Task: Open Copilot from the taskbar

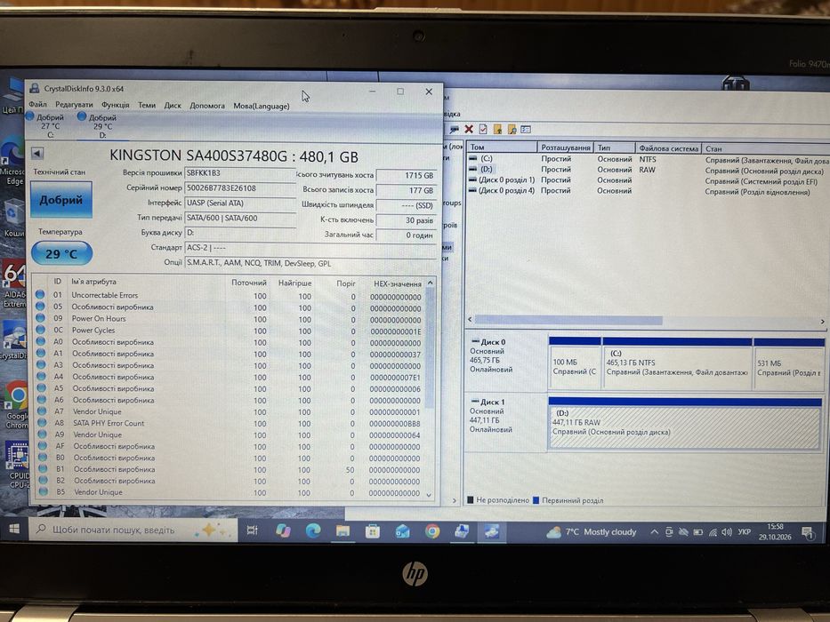Action: point(283,530)
